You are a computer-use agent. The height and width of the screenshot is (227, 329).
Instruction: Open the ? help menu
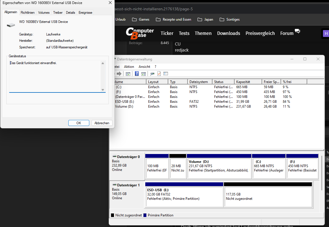pos(156,66)
